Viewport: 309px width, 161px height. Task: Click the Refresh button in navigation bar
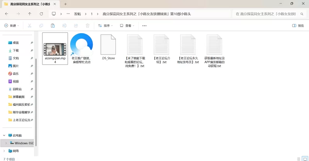coord(41,14)
